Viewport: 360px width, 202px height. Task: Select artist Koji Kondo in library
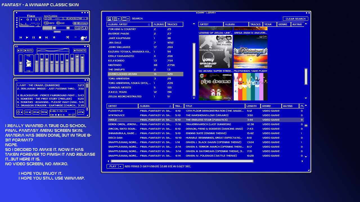pyautogui.click(x=145, y=61)
